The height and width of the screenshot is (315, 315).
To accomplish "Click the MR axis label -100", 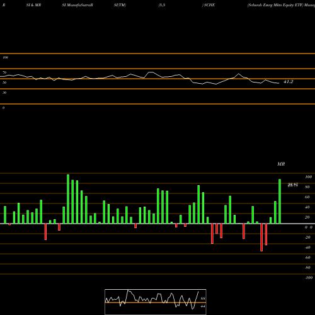I will (x=308, y=278).
